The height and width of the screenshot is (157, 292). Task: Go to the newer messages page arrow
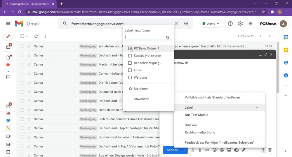click(x=260, y=36)
